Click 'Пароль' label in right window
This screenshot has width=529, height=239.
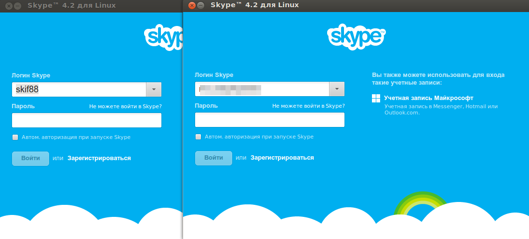click(x=206, y=106)
